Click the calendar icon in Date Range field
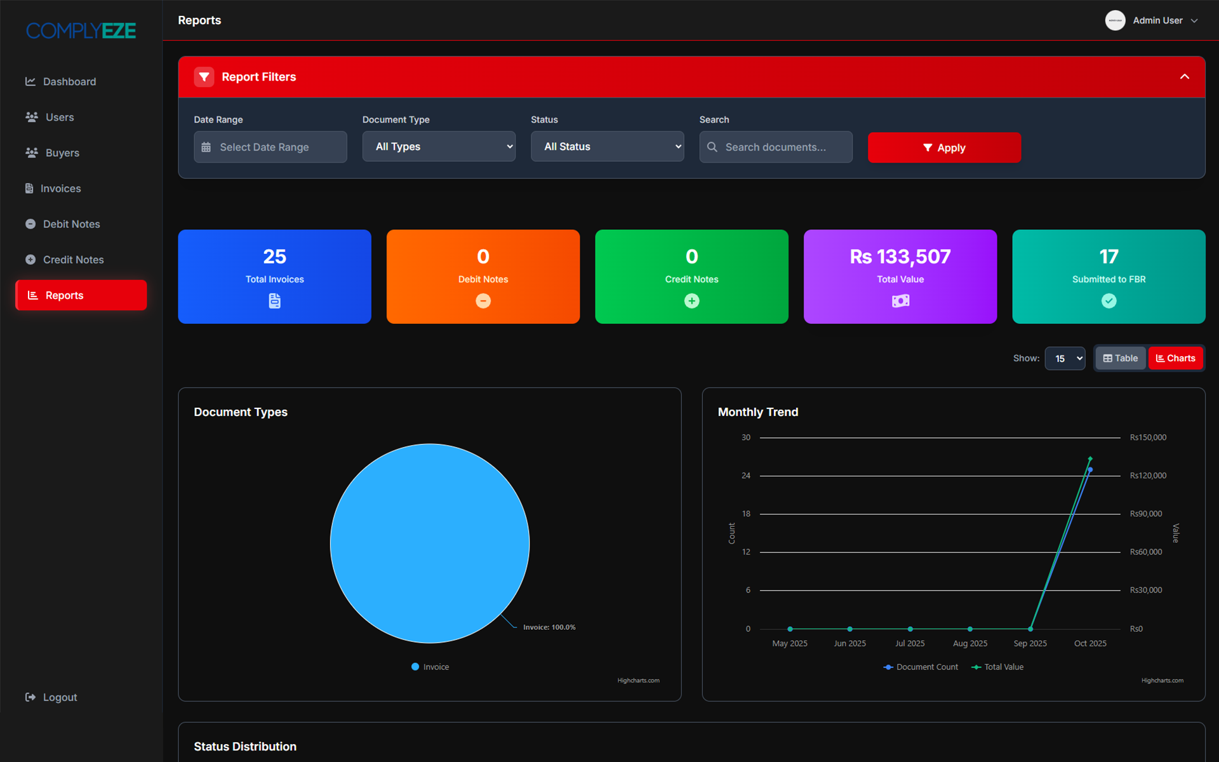 pyautogui.click(x=206, y=147)
